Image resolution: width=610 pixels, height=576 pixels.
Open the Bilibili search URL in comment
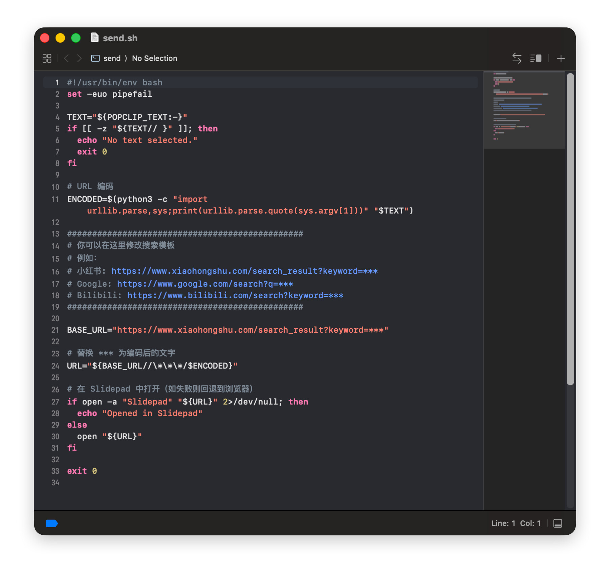tap(235, 295)
